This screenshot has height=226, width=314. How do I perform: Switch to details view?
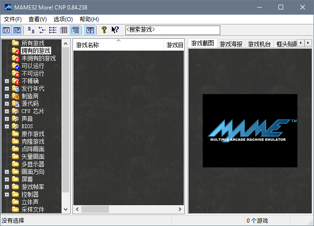[64, 30]
